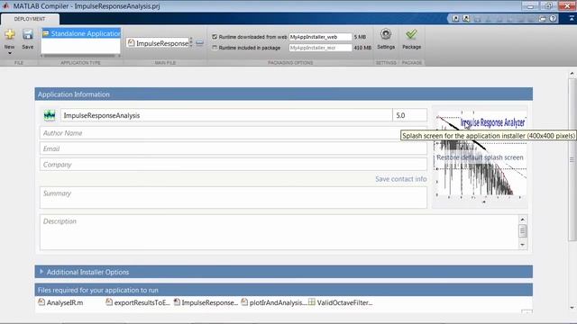The height and width of the screenshot is (324, 577).
Task: Click the application type list horizontal scrollbar
Action: (79, 56)
